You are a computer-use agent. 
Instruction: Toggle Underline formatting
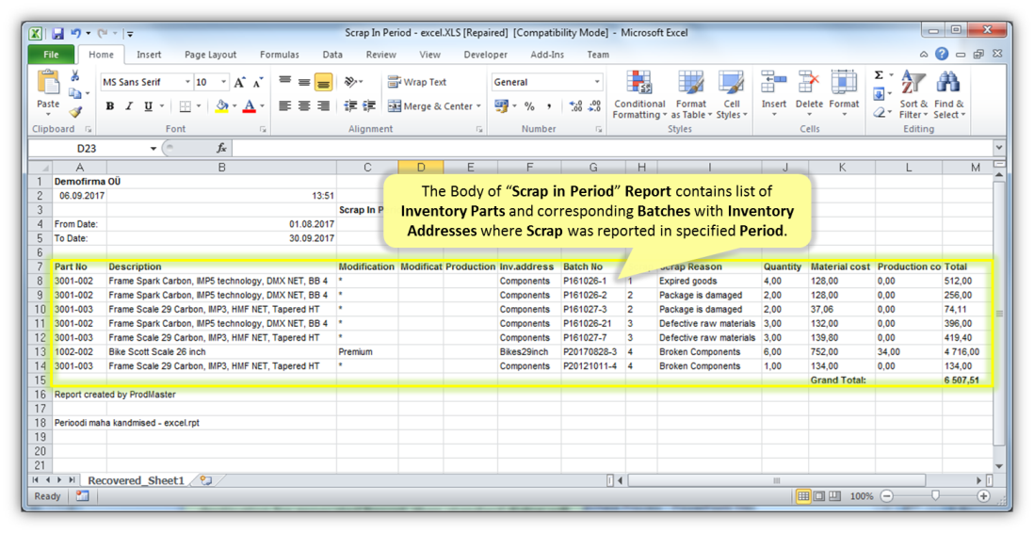click(x=149, y=106)
